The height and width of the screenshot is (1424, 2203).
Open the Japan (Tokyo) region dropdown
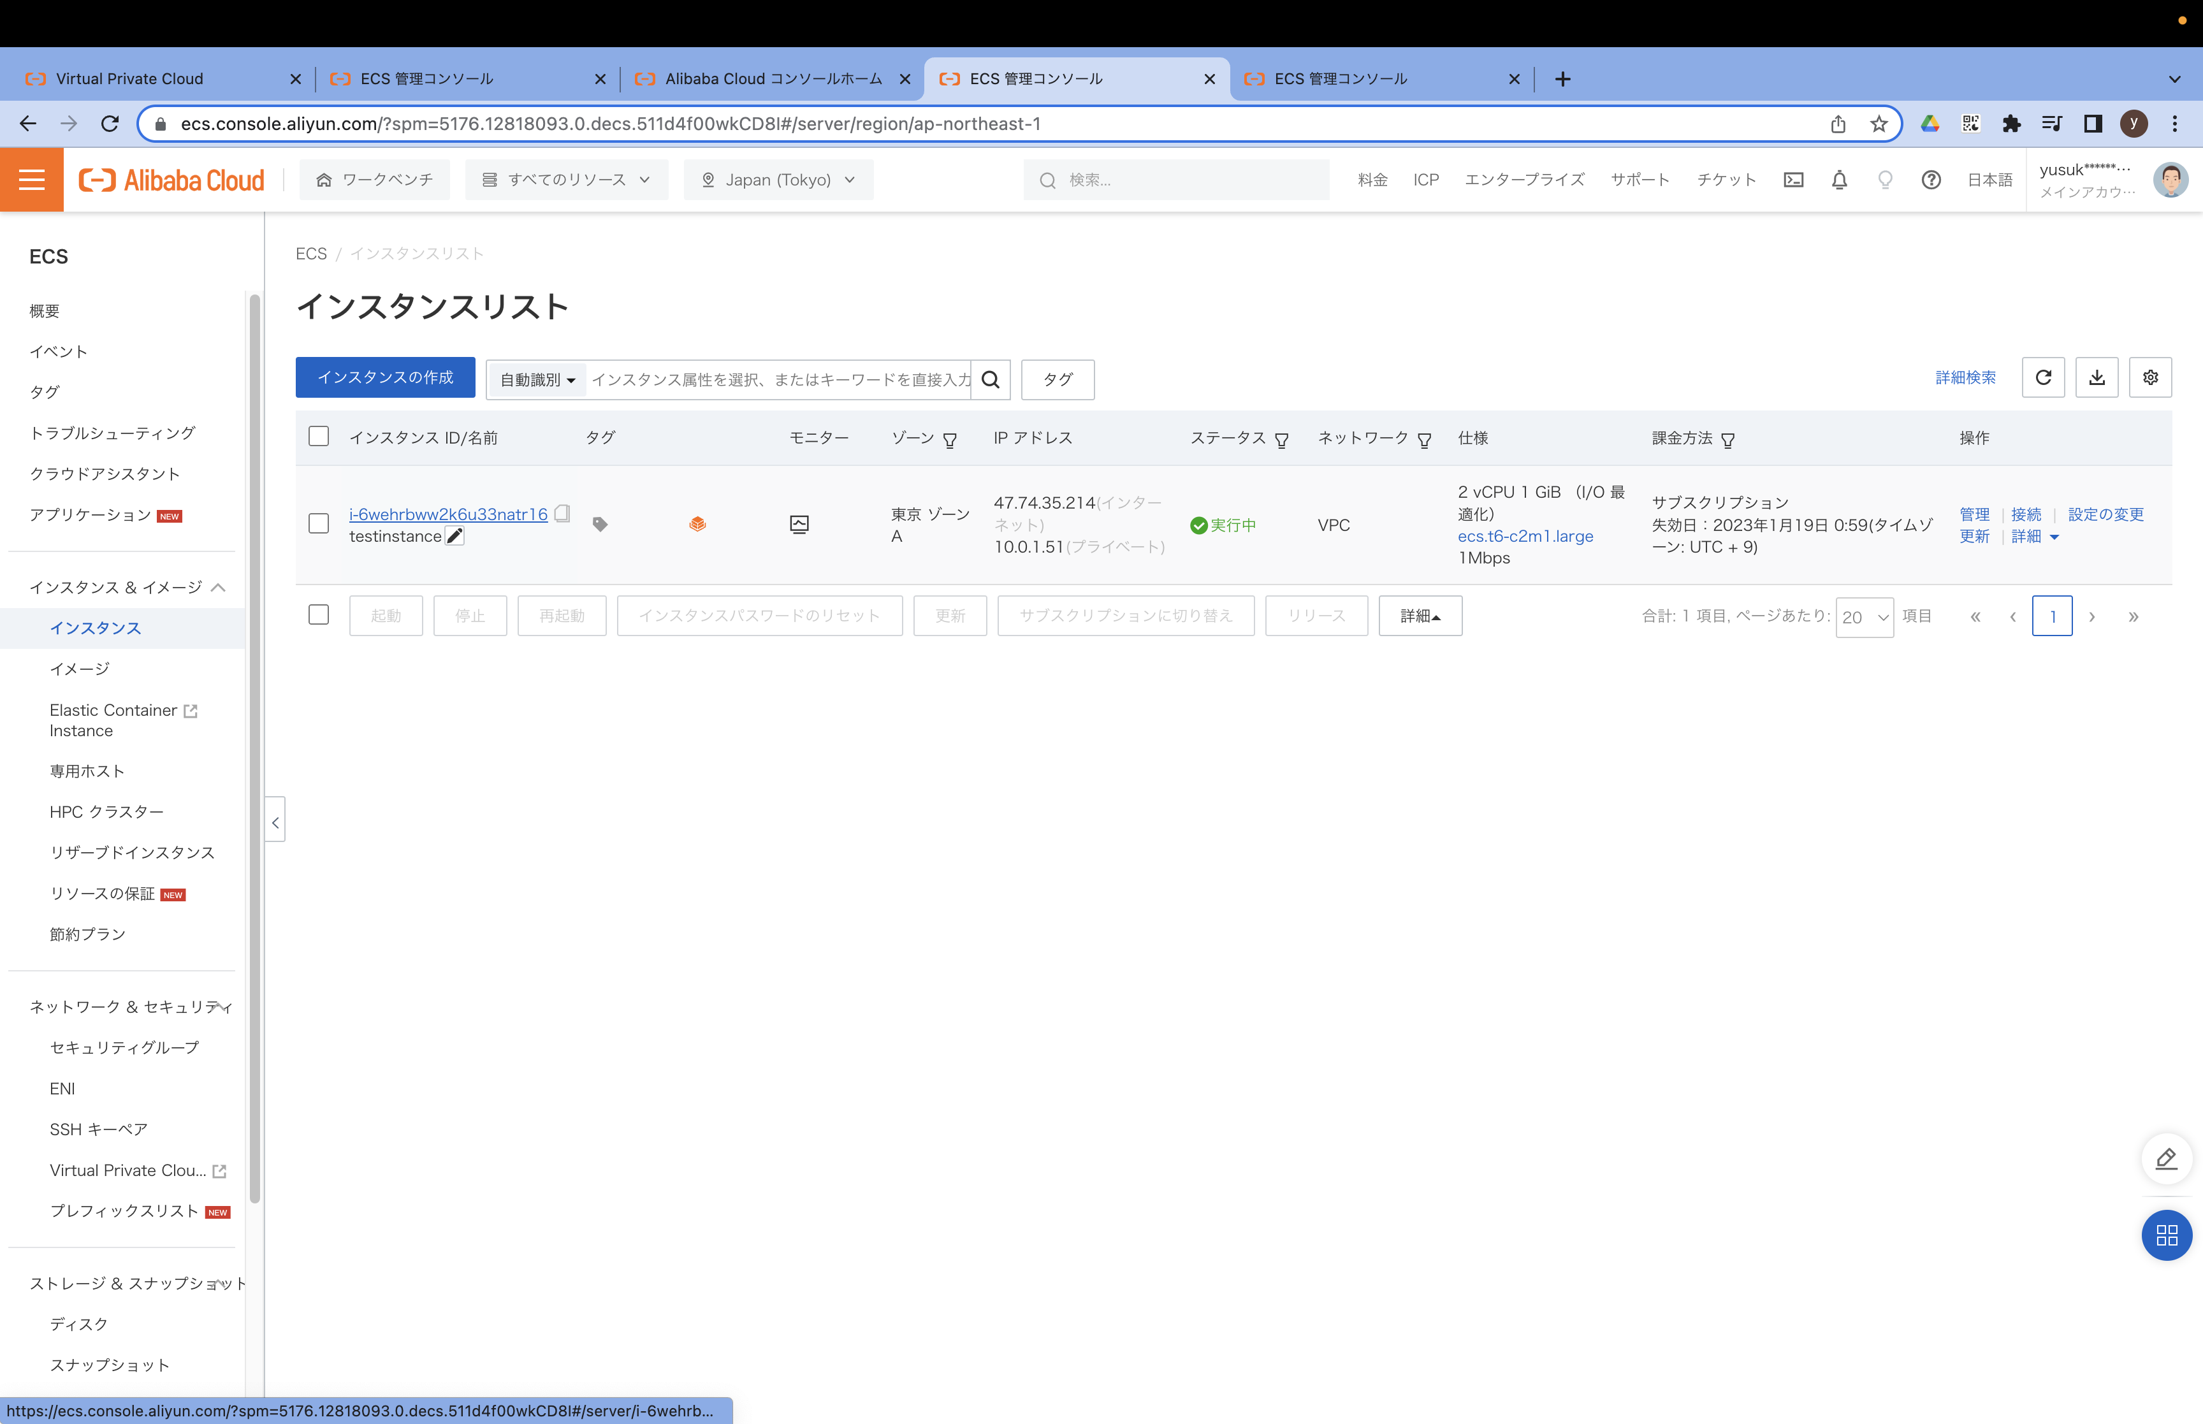(778, 179)
